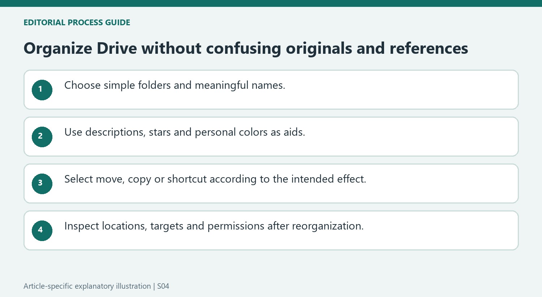Click the number 2 circle badge
This screenshot has width=542, height=297.
(x=42, y=137)
